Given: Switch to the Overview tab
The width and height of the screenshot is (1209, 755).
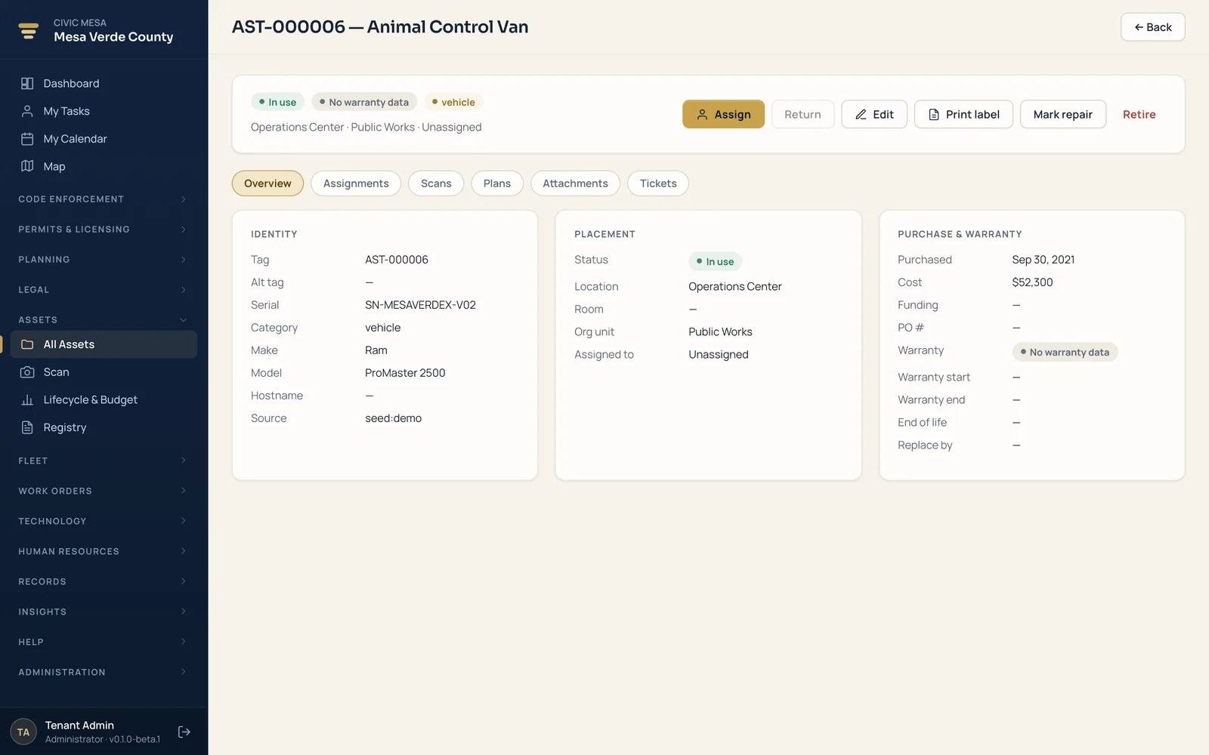Looking at the screenshot, I should tap(267, 183).
